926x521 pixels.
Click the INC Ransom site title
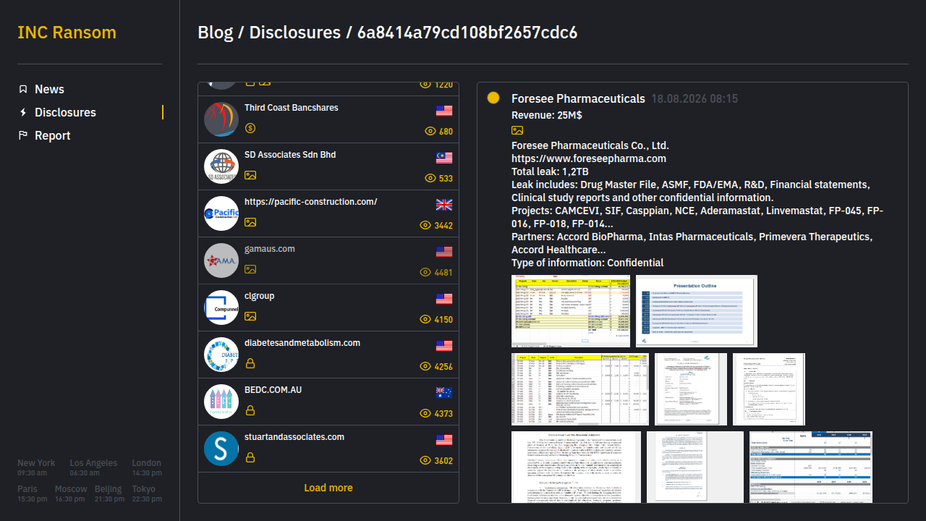(x=67, y=33)
